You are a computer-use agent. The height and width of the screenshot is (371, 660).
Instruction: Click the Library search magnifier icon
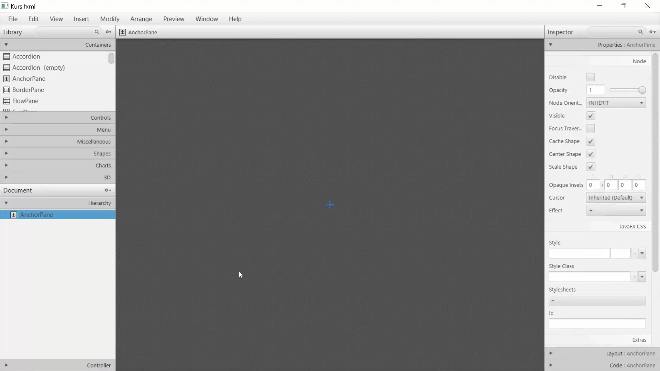click(97, 32)
